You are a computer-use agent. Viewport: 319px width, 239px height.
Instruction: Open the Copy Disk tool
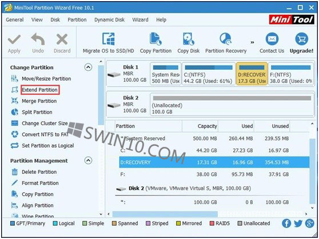189,43
